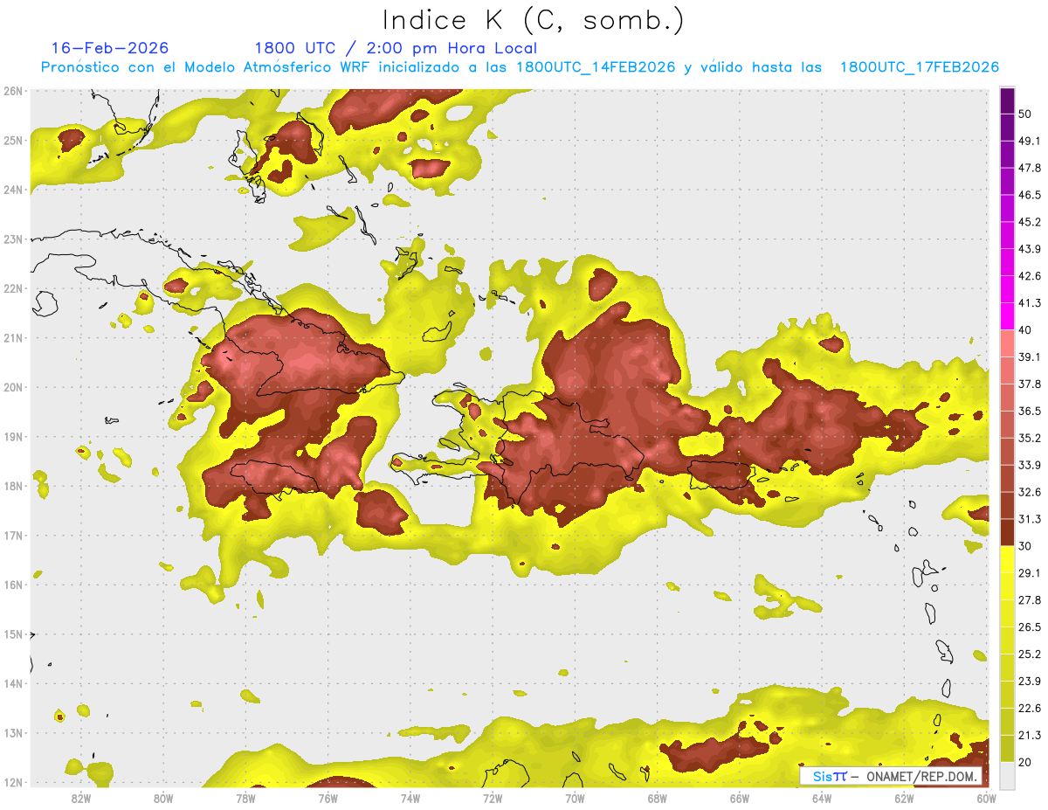Screen dimensions: 1048x810
Task: Click the colorbar value '43.9'
Action: 1030,249
